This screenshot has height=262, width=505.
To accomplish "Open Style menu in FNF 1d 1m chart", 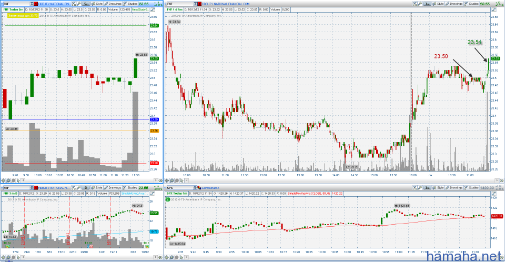I will point(438,4).
